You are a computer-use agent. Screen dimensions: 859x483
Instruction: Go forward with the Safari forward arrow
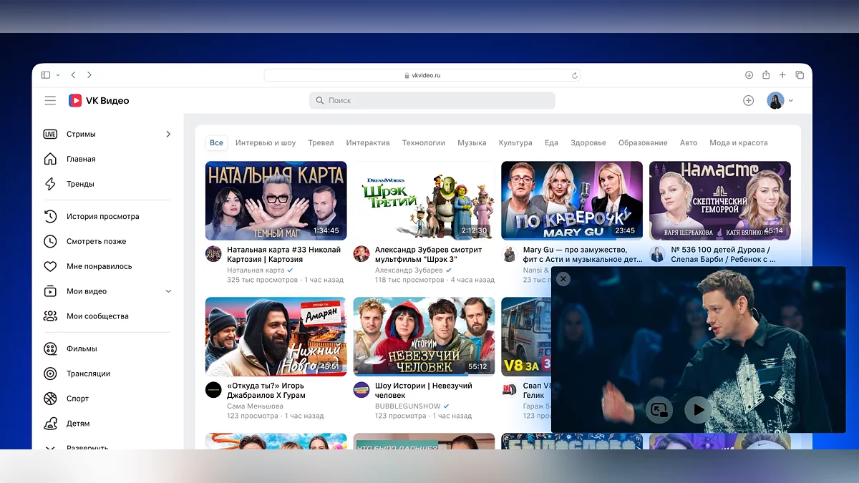pyautogui.click(x=89, y=75)
